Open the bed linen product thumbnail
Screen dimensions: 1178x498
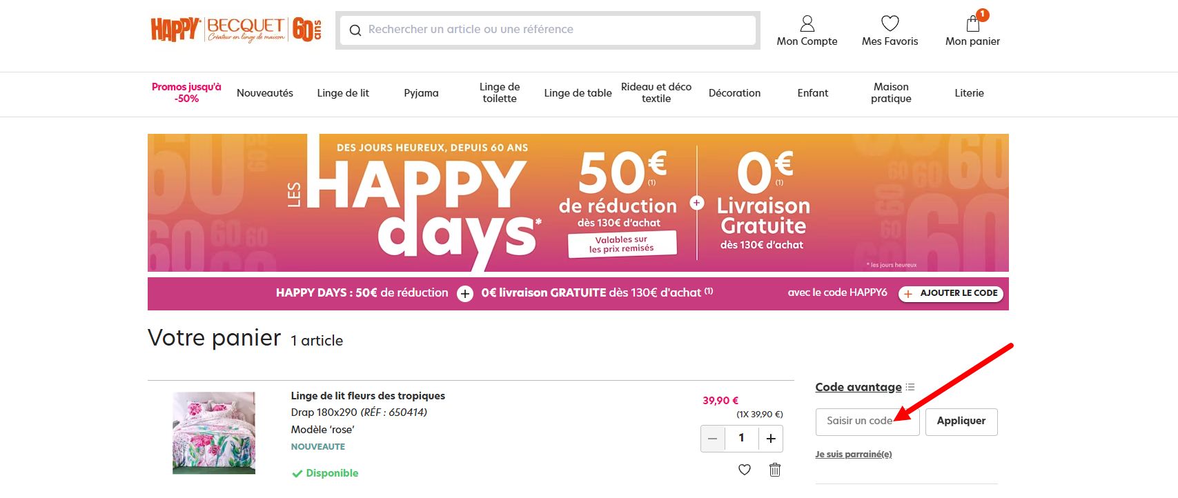[x=214, y=433]
